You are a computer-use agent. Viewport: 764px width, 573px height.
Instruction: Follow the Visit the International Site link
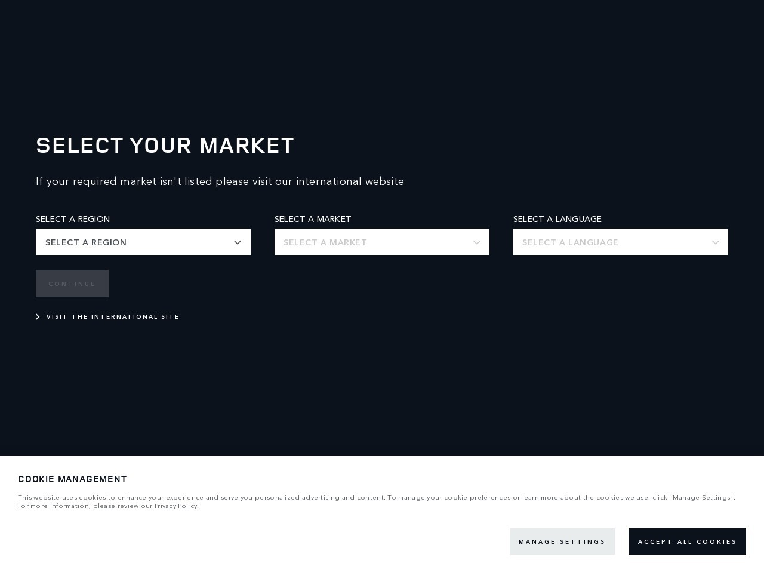[113, 317]
